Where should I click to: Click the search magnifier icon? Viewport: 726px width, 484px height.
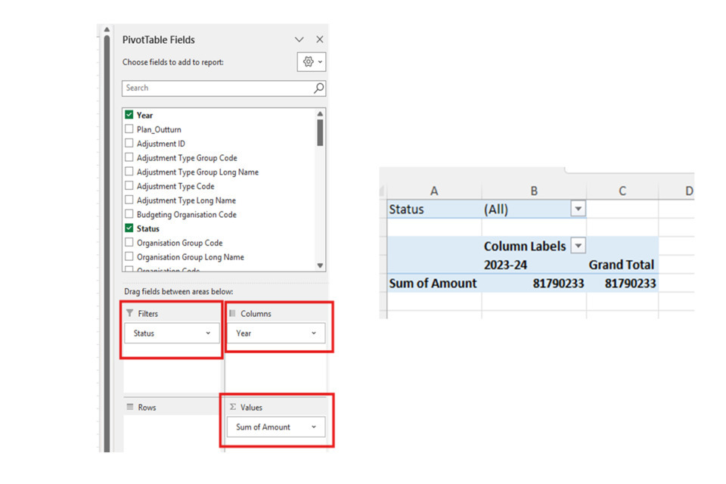pyautogui.click(x=318, y=88)
